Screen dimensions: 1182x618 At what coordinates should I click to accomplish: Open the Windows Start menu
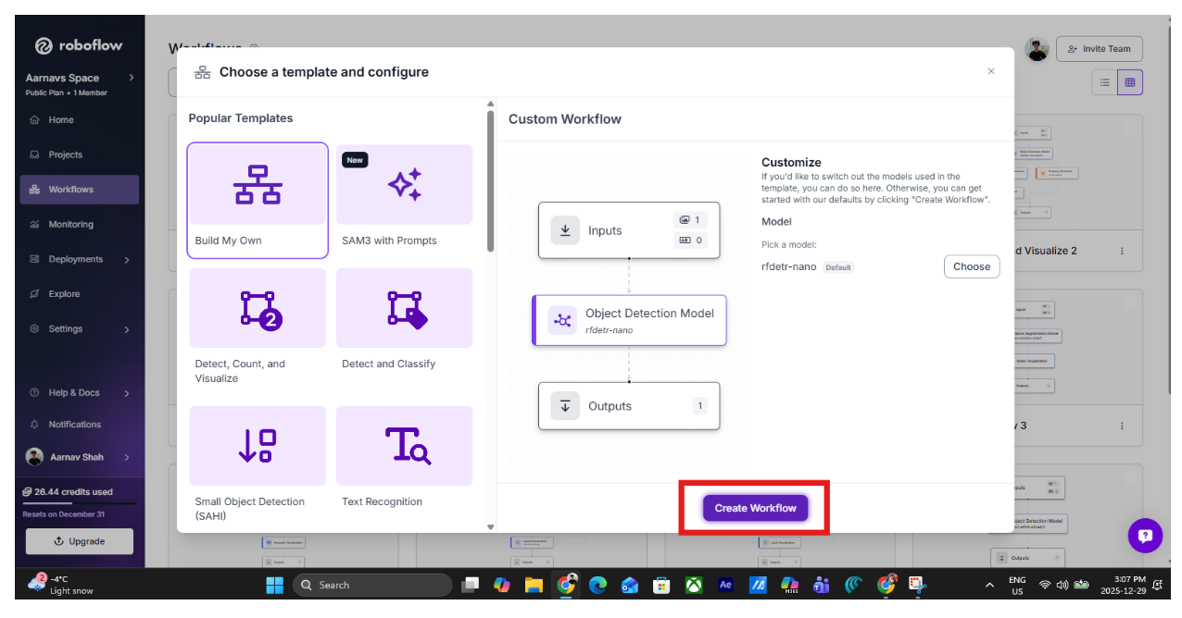(x=275, y=585)
